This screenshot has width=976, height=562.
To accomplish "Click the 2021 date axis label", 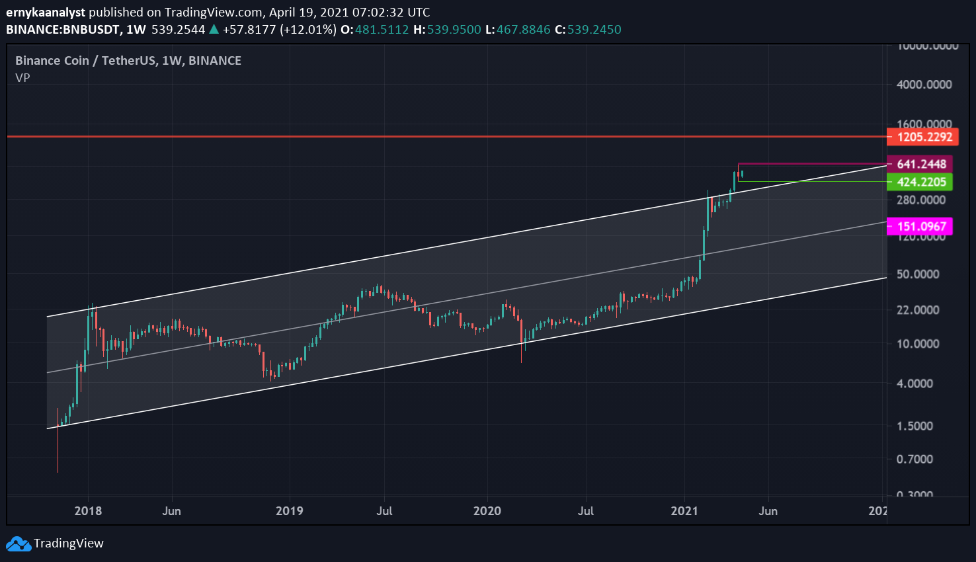I will tap(684, 511).
